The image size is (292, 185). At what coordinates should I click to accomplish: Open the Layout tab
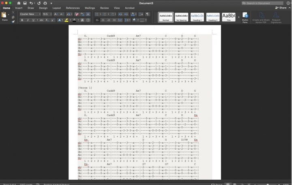[x=57, y=8]
